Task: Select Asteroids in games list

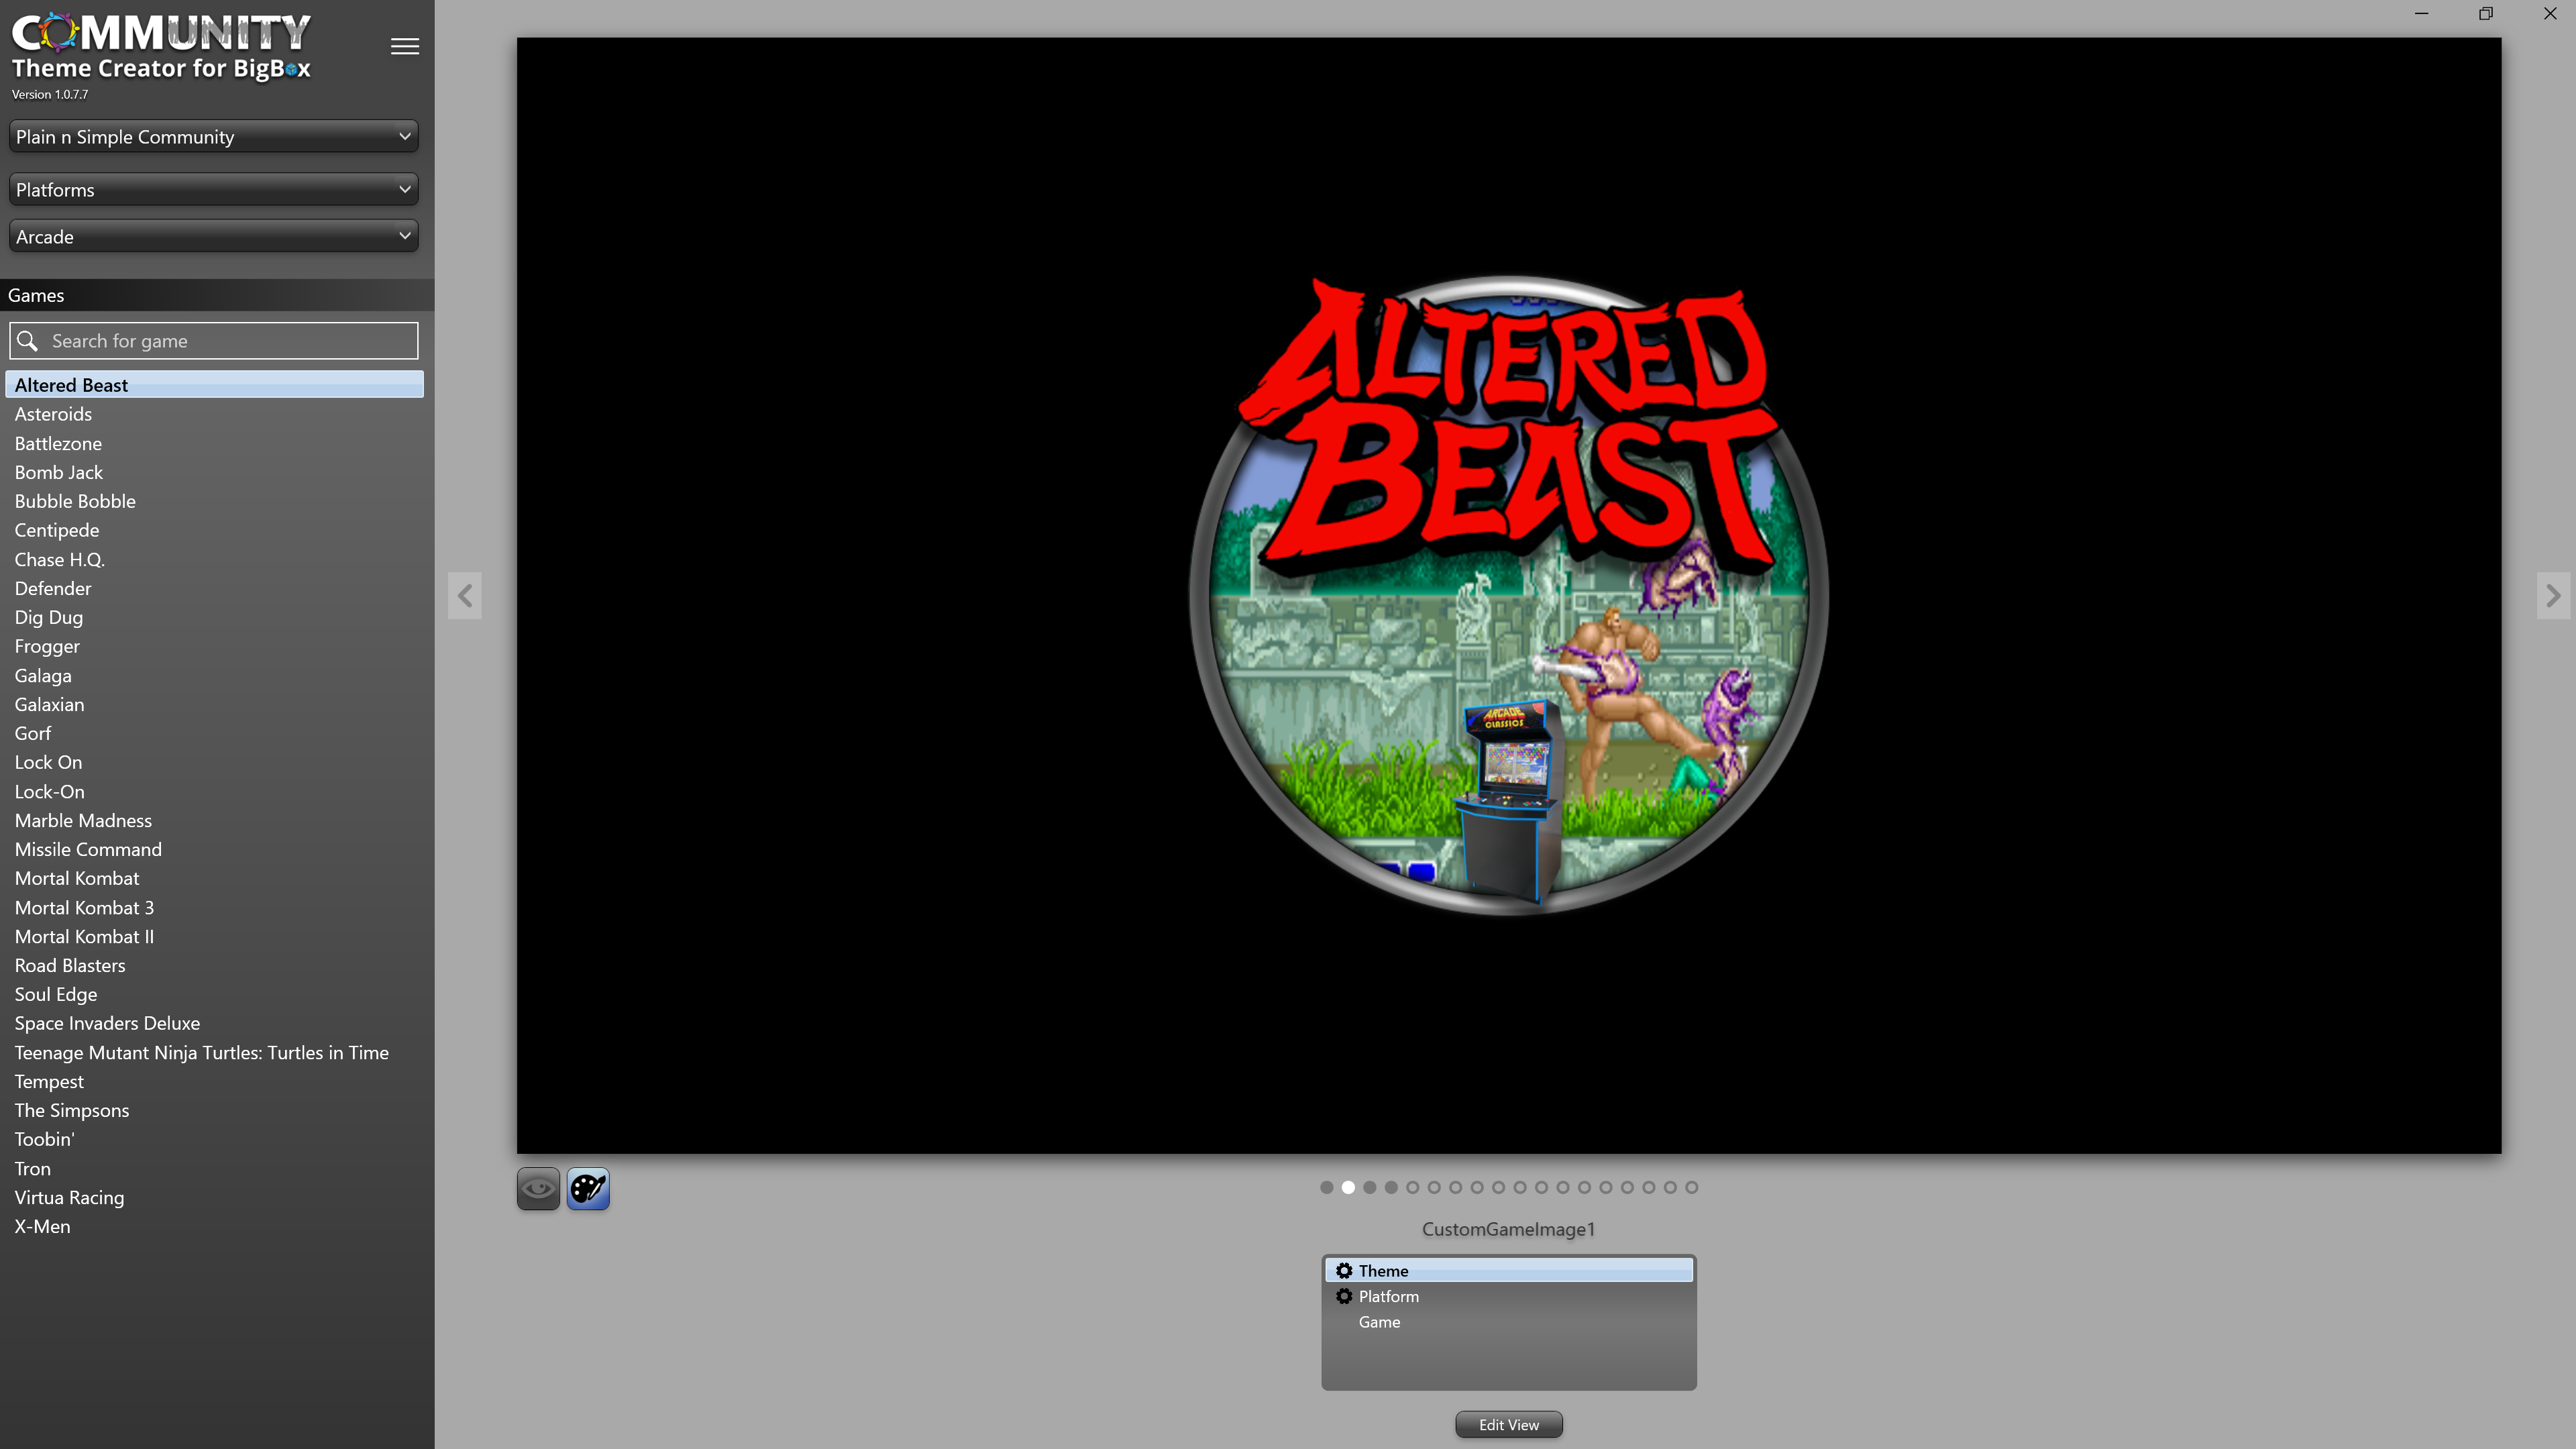Action: pyautogui.click(x=214, y=414)
